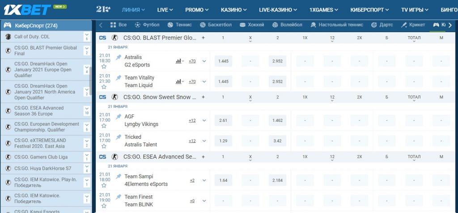Open statistics chart icon for Astralis match
458x213 pixels.
[179, 61]
